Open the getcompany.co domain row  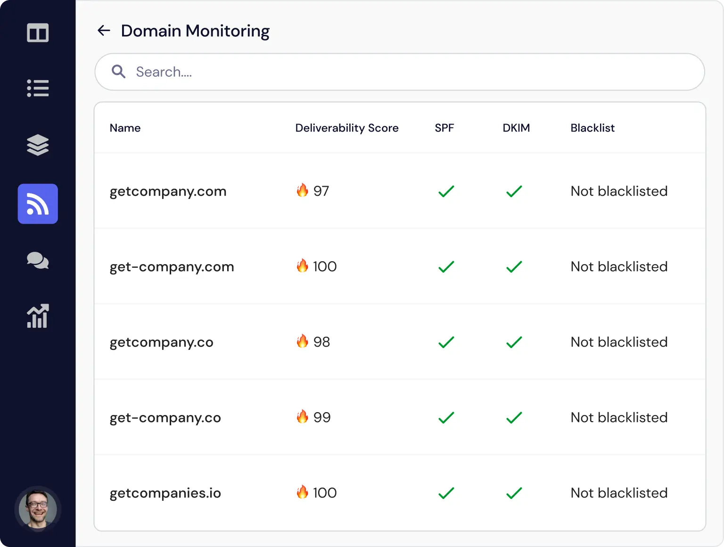400,342
